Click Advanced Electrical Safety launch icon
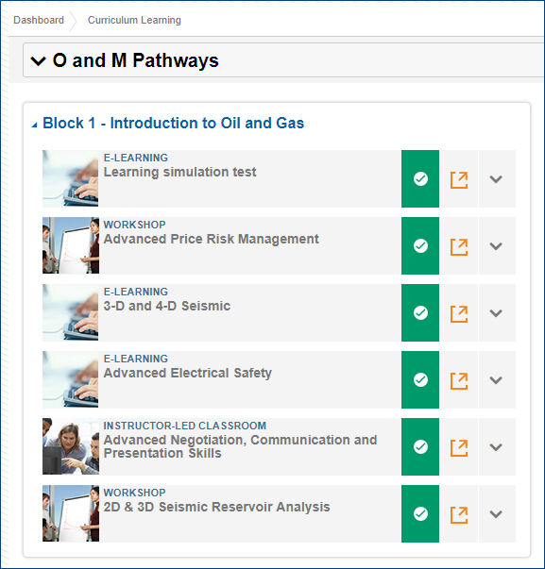This screenshot has width=545, height=569. click(x=459, y=381)
